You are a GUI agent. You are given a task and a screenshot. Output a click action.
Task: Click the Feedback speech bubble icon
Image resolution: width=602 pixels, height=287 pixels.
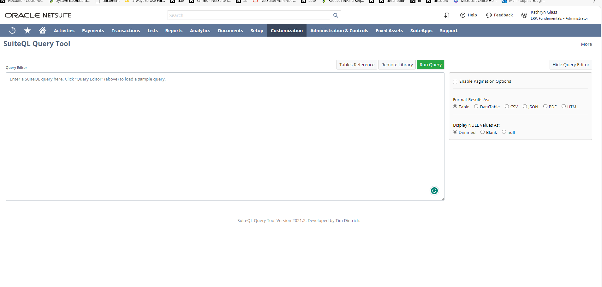[489, 15]
